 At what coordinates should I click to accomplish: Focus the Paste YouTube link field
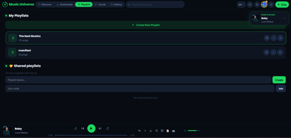pyautogui.click(x=155, y=4)
